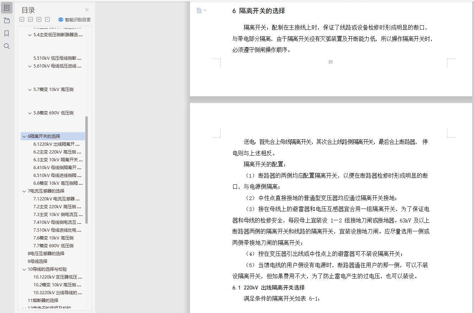Open the bookmark sidebar panel
474x313 pixels.
click(x=7, y=33)
